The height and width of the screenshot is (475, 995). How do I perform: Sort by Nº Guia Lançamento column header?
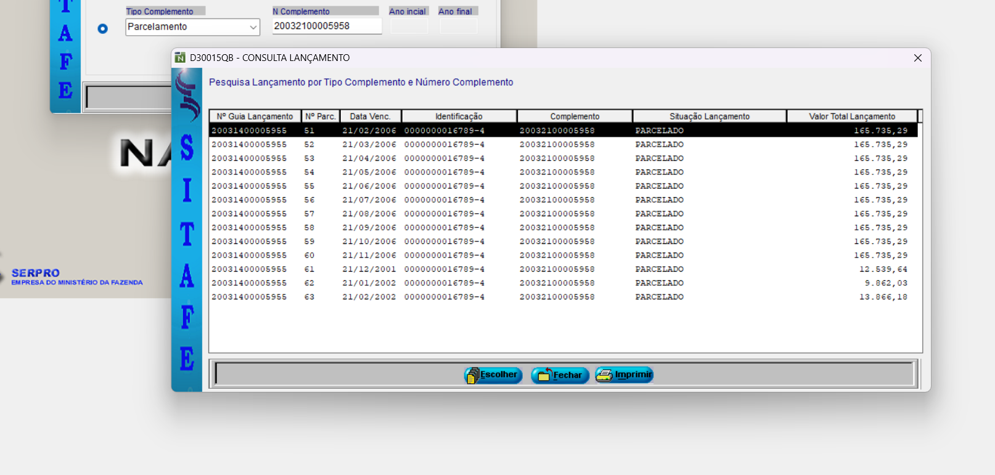pyautogui.click(x=255, y=116)
